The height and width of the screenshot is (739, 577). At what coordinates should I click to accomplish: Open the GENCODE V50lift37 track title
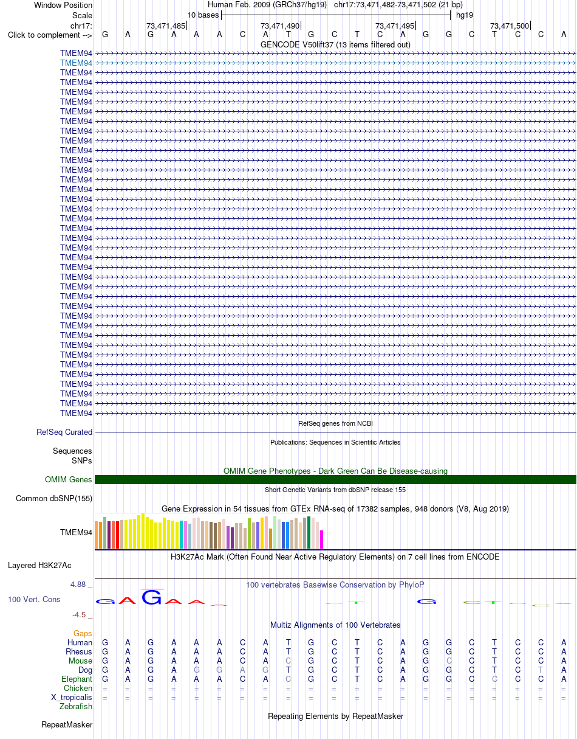[x=335, y=44]
